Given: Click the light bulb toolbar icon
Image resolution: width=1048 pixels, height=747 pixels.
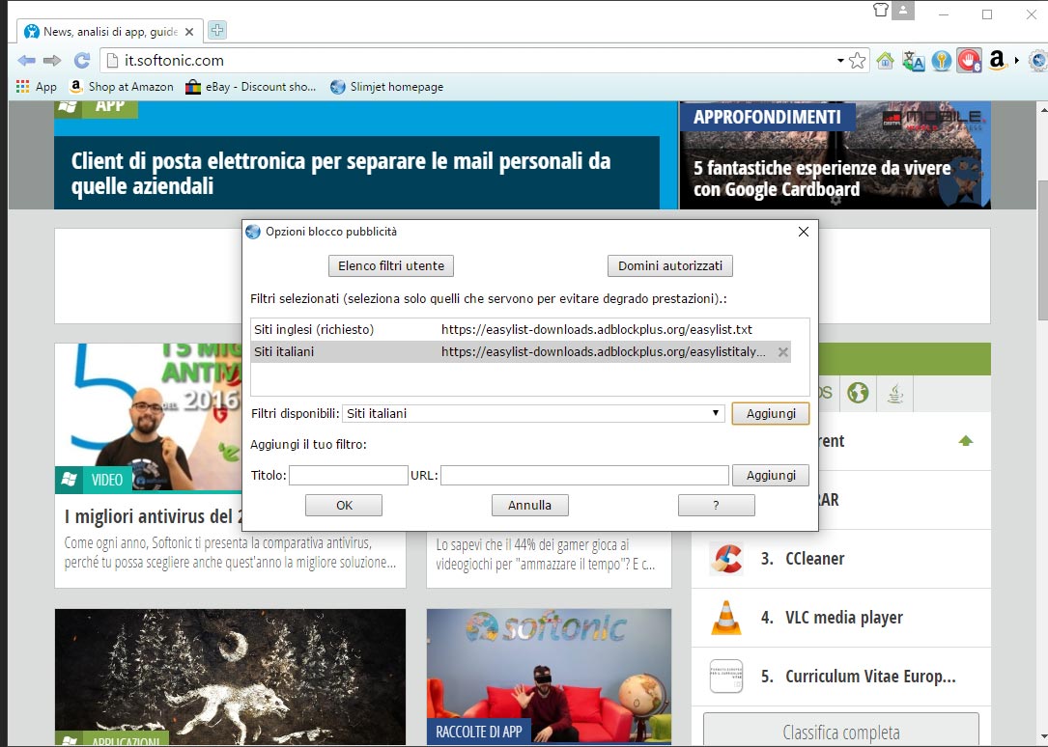Looking at the screenshot, I should point(941,61).
